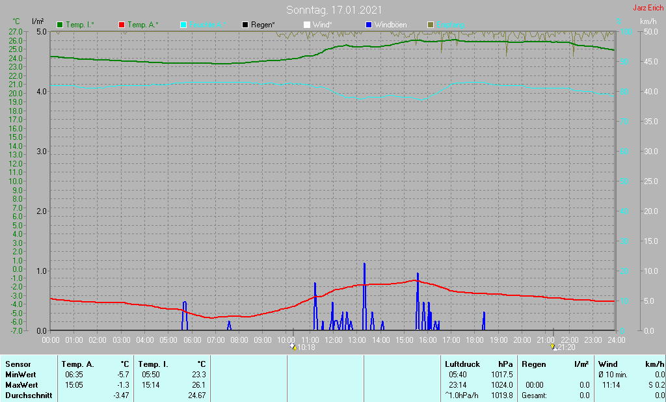Click the Sensor column header
The width and height of the screenshot is (666, 402).
(18, 364)
